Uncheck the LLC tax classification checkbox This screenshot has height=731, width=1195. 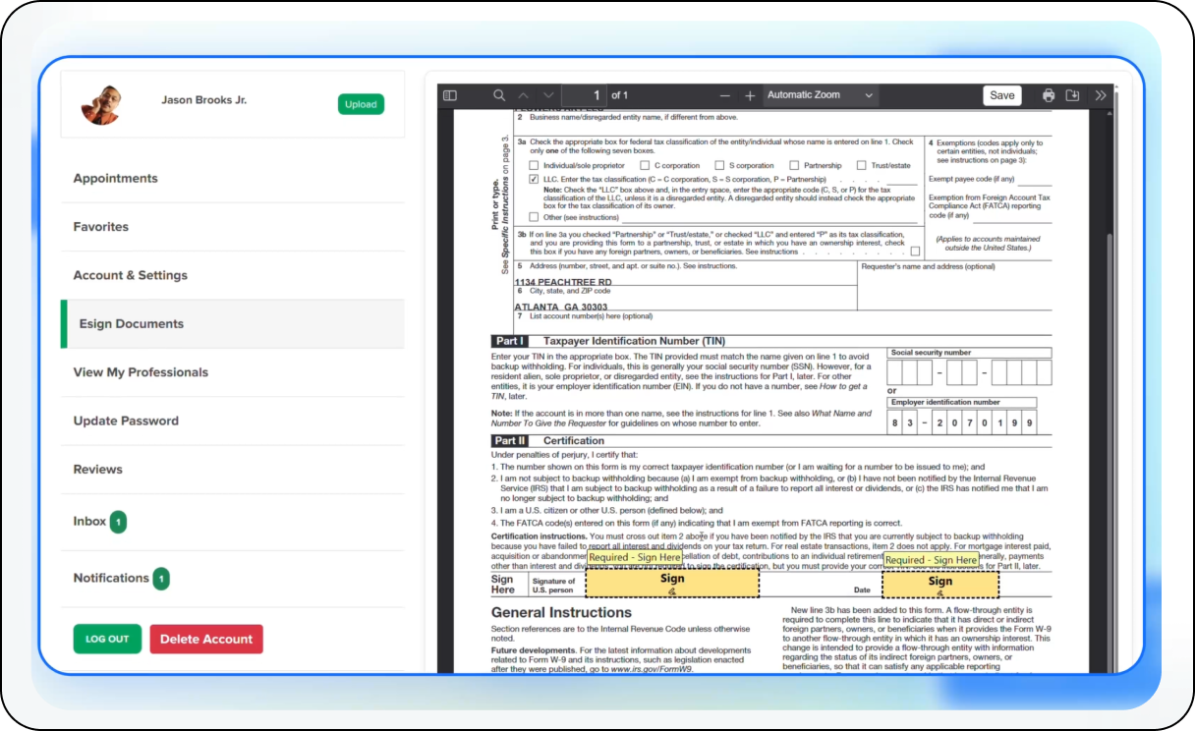(534, 180)
